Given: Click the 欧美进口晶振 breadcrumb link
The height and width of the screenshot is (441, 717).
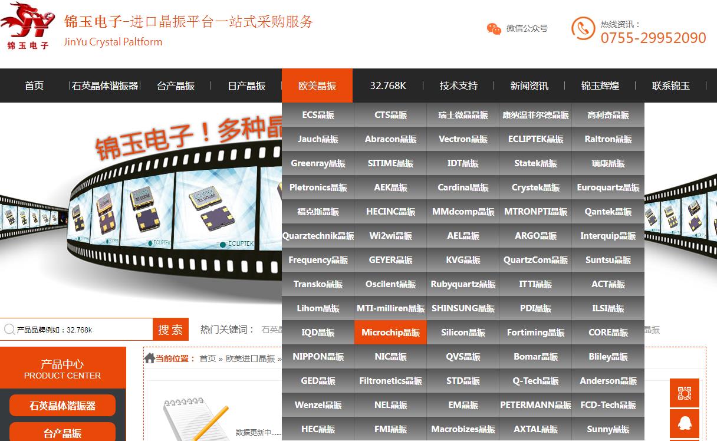Looking at the screenshot, I should point(250,358).
